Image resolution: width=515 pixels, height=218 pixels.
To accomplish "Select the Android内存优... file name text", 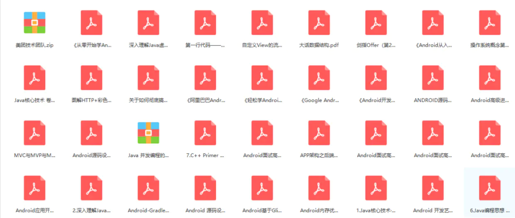I will point(319,210).
